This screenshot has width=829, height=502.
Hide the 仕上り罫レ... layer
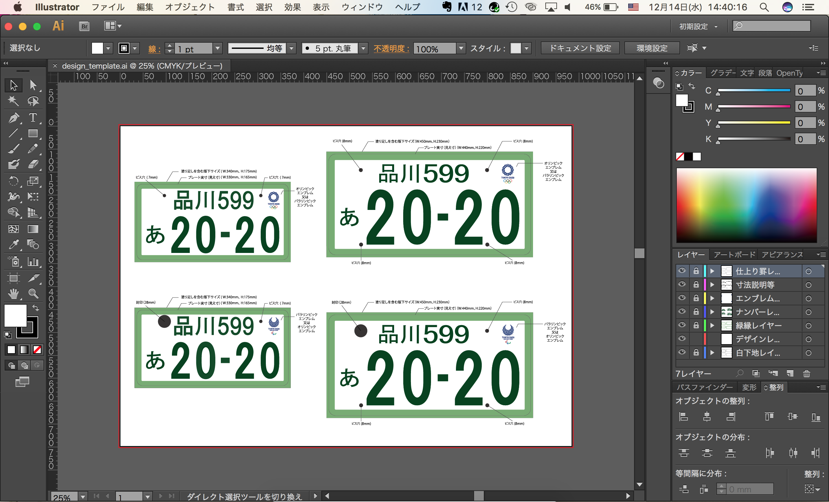tap(682, 271)
